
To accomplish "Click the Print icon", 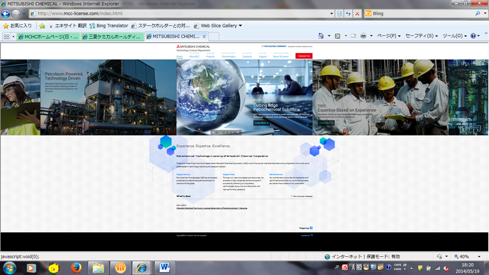I will point(363,36).
